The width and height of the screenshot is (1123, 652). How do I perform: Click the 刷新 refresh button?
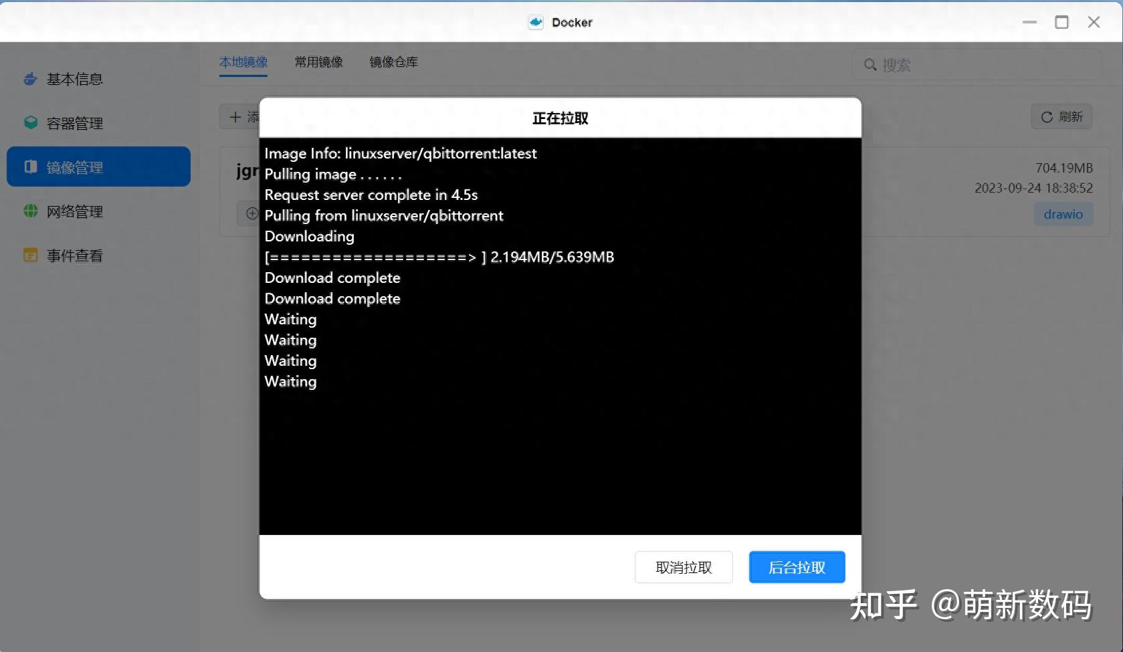click(x=1061, y=116)
